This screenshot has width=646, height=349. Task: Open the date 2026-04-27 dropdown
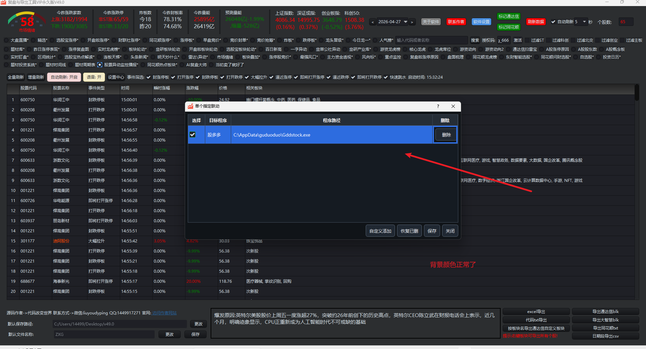(x=405, y=22)
